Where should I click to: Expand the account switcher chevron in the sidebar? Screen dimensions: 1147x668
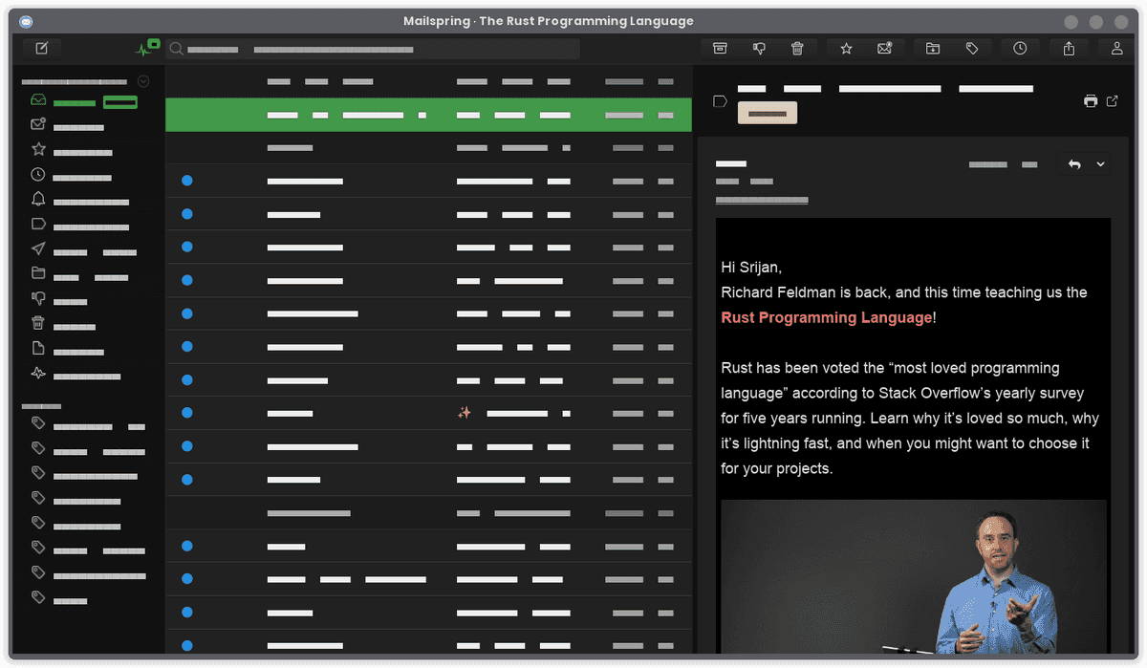[x=143, y=81]
